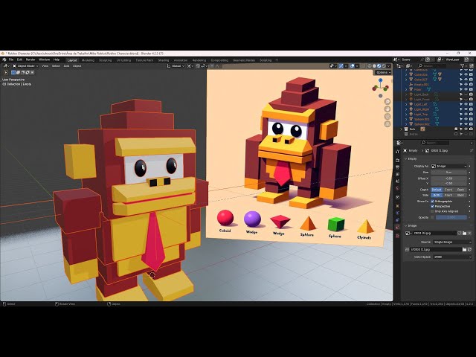This screenshot has width=476, height=357.
Task: Select rendered viewport shading icon
Action: coord(384,66)
